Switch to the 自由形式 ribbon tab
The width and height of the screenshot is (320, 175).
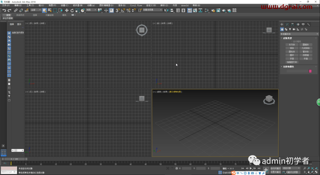tap(20, 15)
